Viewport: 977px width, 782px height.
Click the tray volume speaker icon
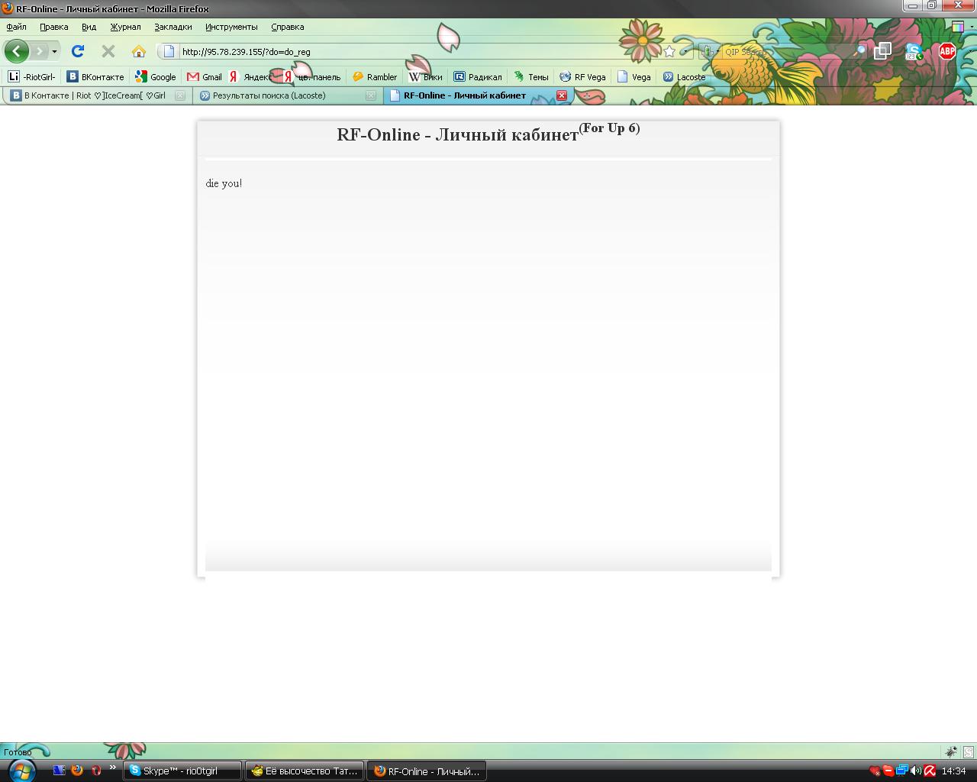pyautogui.click(x=916, y=771)
